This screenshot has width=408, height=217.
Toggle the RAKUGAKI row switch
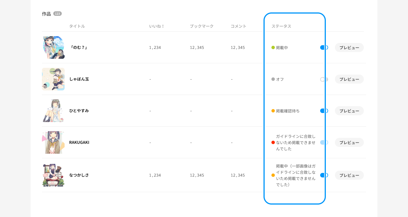pyautogui.click(x=324, y=142)
